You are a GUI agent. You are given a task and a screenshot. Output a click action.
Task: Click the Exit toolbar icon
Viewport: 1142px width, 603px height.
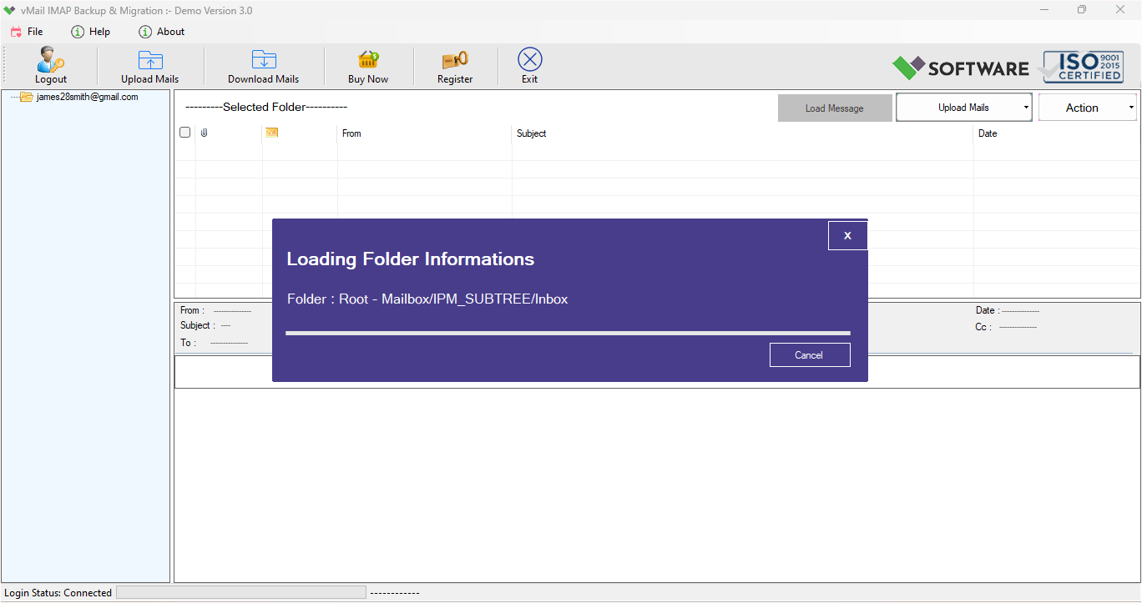[x=530, y=60]
